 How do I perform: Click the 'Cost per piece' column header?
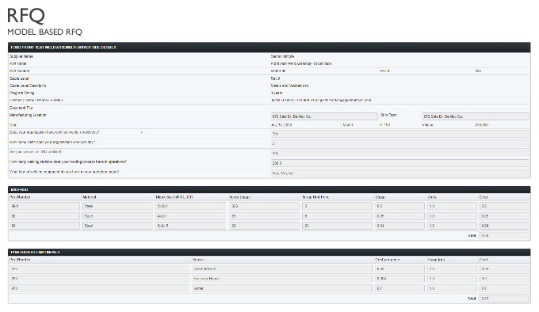[x=387, y=260]
